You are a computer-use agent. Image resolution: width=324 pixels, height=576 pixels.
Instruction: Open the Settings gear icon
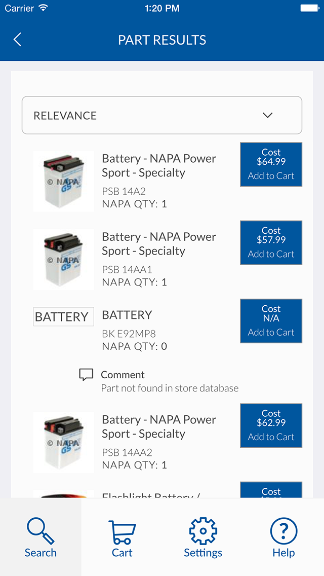203,531
